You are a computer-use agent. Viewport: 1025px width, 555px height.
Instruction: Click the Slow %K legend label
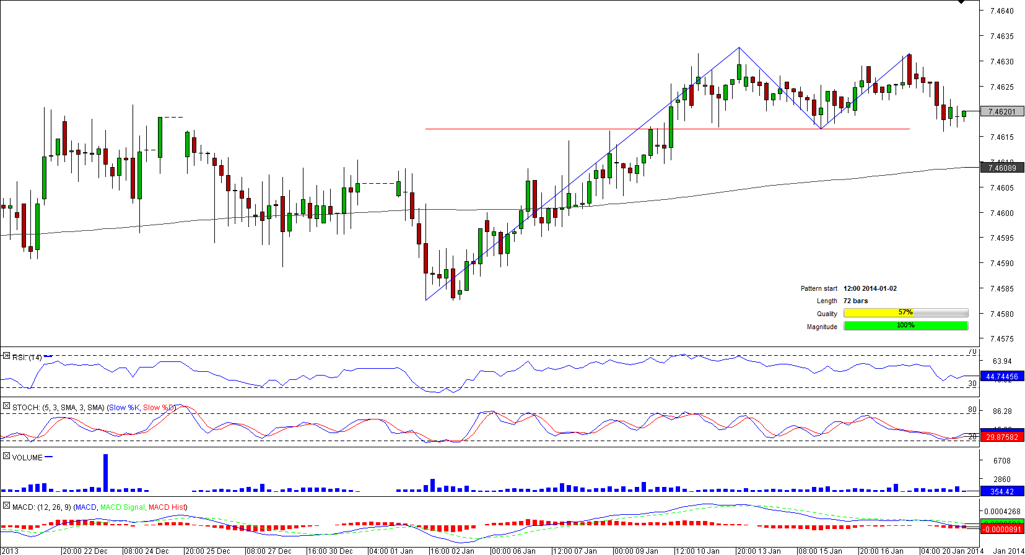pos(124,408)
